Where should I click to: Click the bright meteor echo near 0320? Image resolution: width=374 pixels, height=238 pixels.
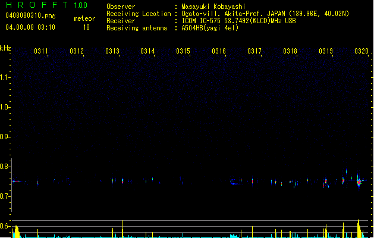click(x=359, y=182)
